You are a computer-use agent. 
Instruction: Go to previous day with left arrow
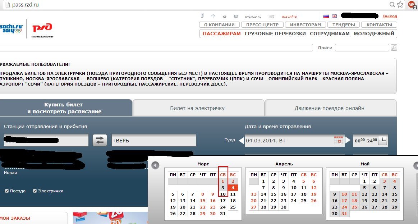tap(241, 140)
